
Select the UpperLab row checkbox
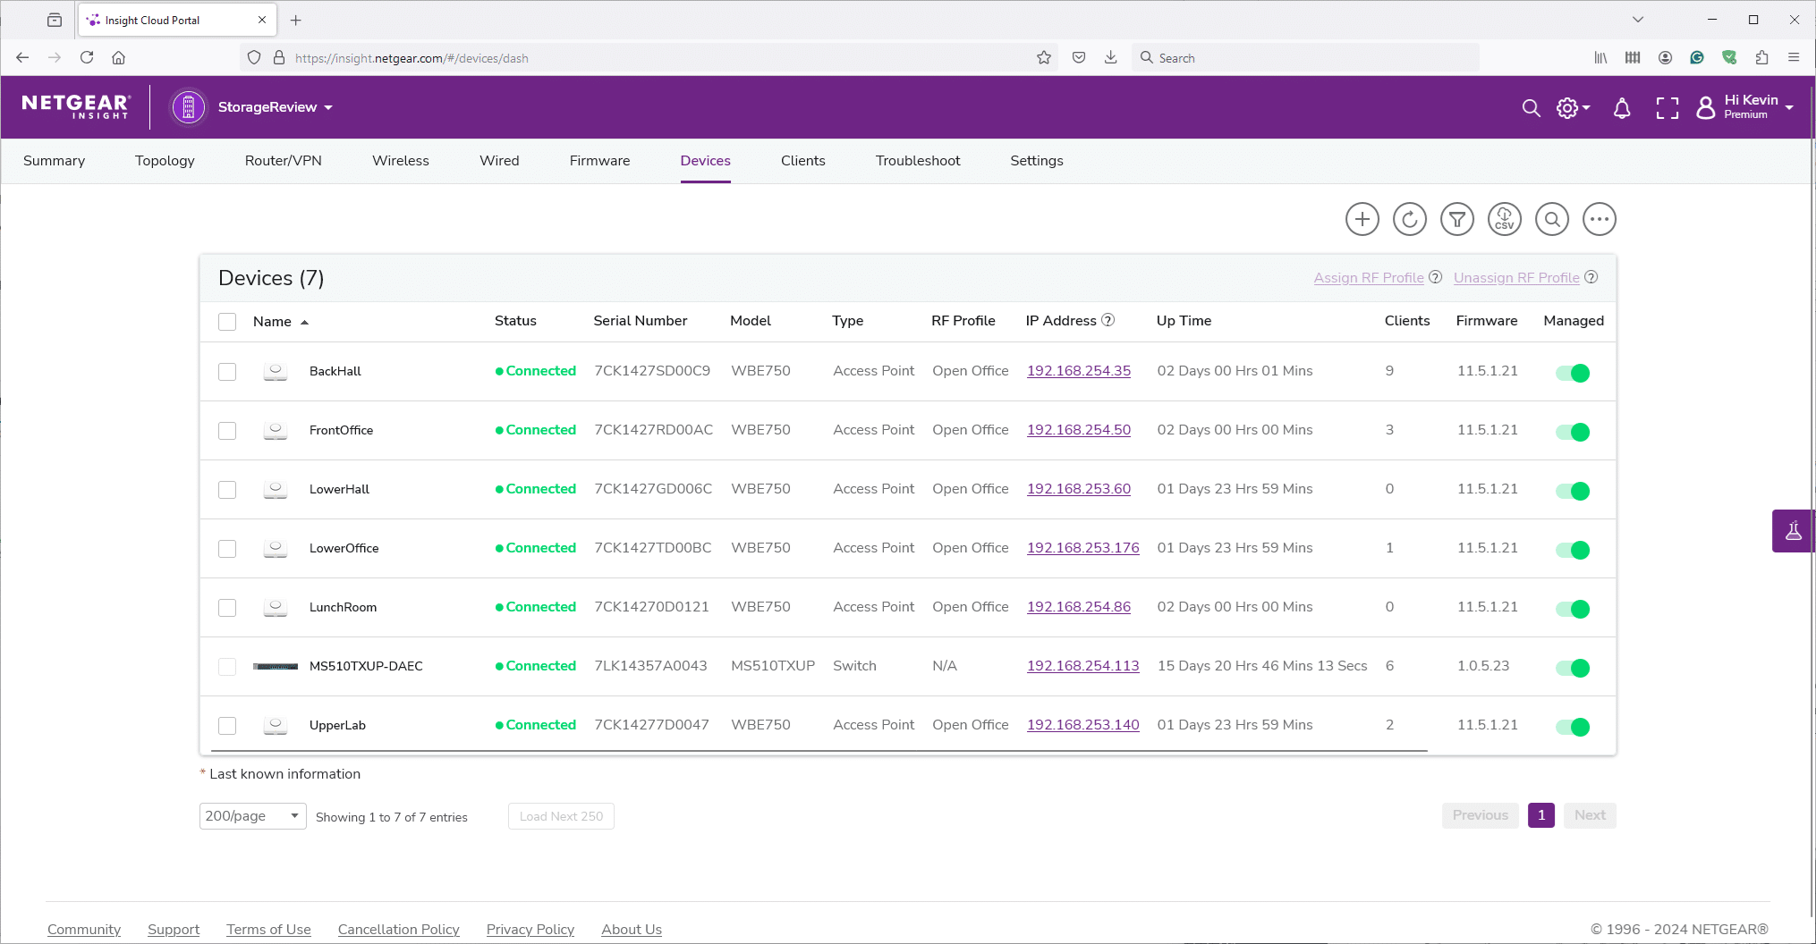(x=227, y=726)
